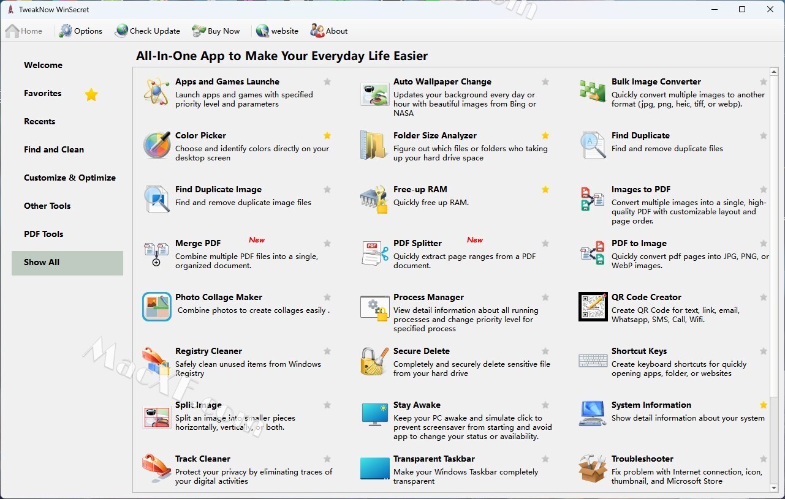Open the Process Manager icon
Image resolution: width=785 pixels, height=499 pixels.
coord(374,307)
